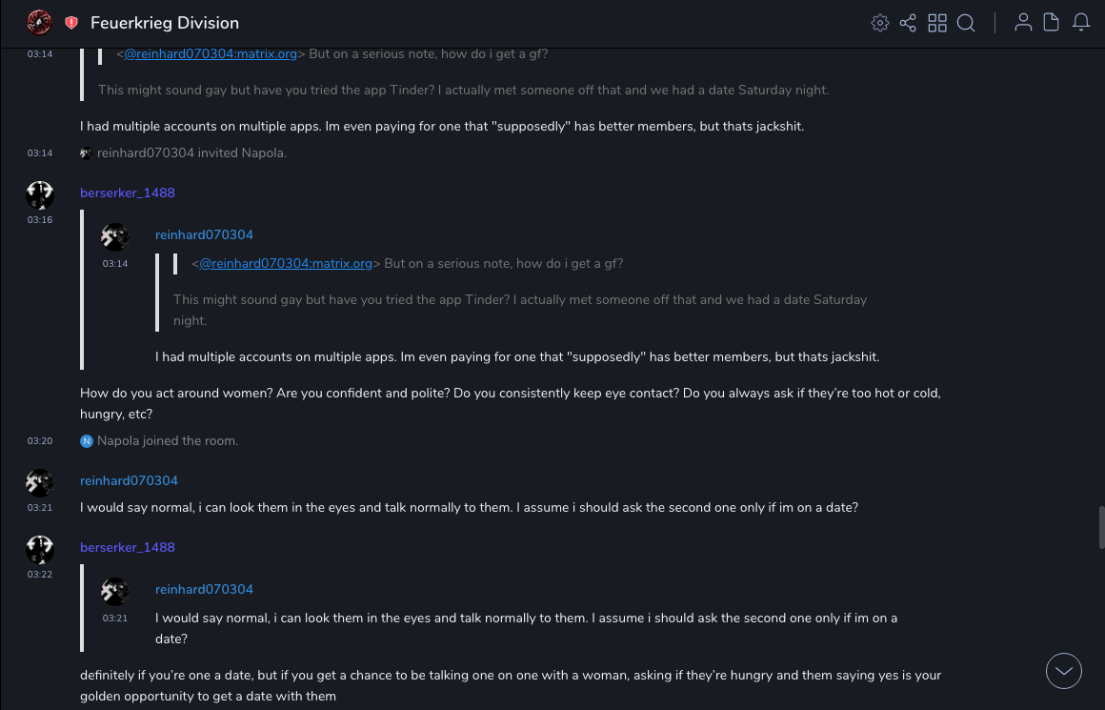The height and width of the screenshot is (710, 1105).
Task: Click the 03:22 message timestamp
Action: [x=40, y=575]
